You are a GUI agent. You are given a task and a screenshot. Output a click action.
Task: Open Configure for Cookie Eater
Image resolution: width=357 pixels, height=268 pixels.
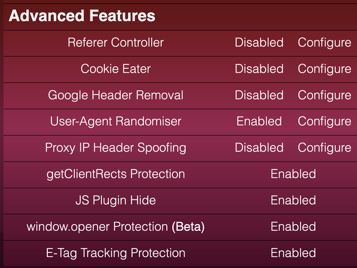(325, 70)
